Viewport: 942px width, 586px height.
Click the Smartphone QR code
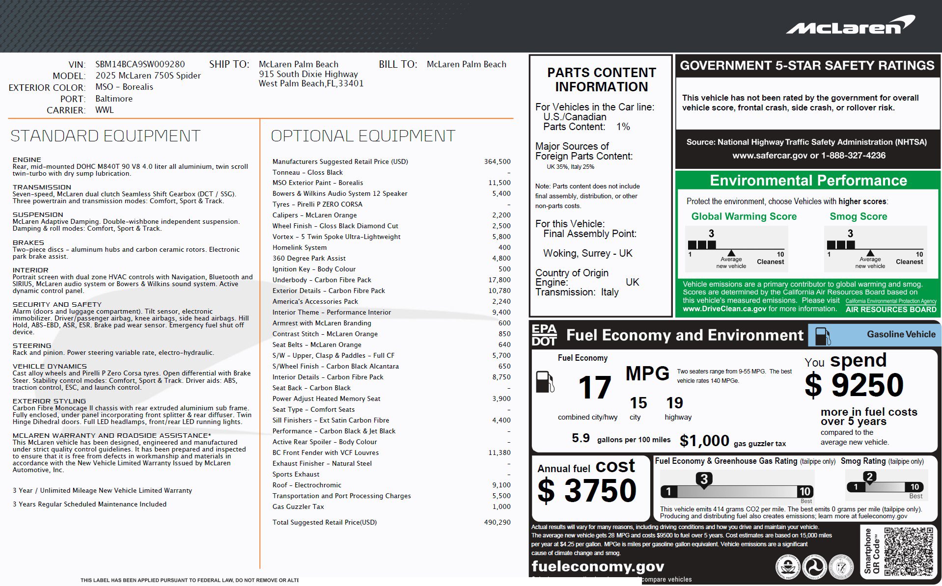click(x=908, y=551)
